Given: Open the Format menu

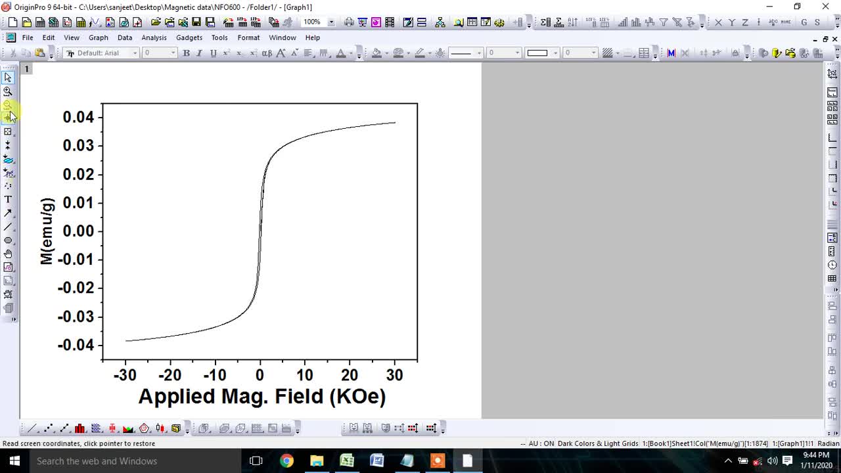Looking at the screenshot, I should coord(248,37).
